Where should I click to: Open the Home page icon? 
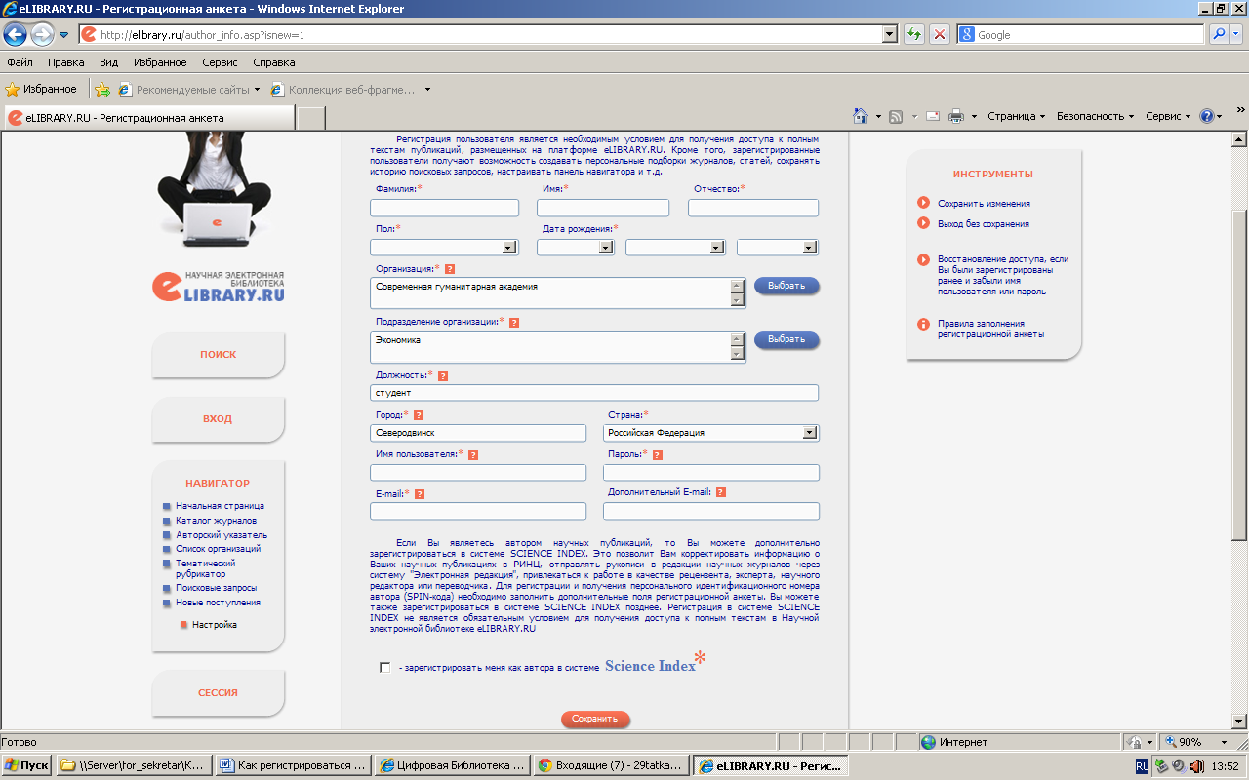pyautogui.click(x=861, y=116)
